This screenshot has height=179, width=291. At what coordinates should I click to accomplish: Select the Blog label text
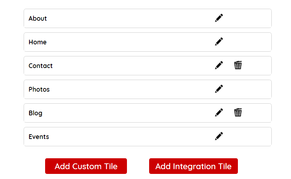35,113
